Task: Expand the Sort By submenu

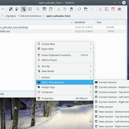Action: (64, 66)
